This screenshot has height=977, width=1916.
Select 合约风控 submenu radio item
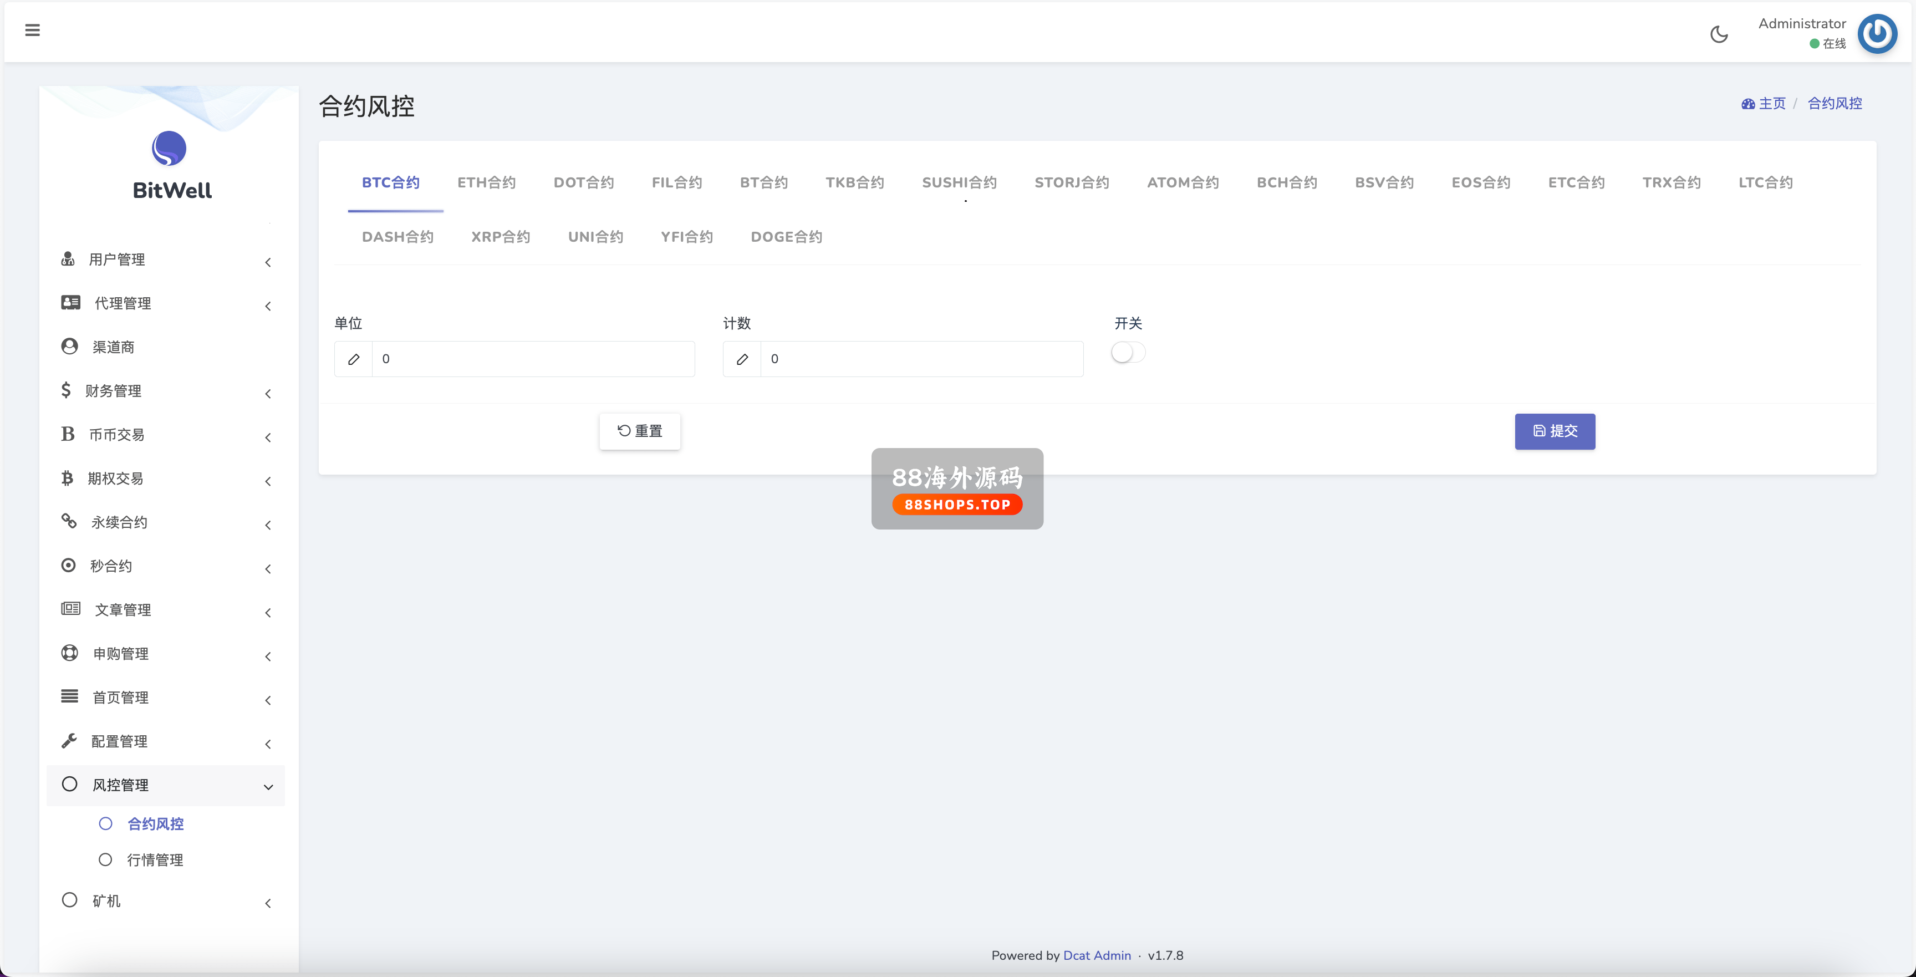[x=106, y=824]
